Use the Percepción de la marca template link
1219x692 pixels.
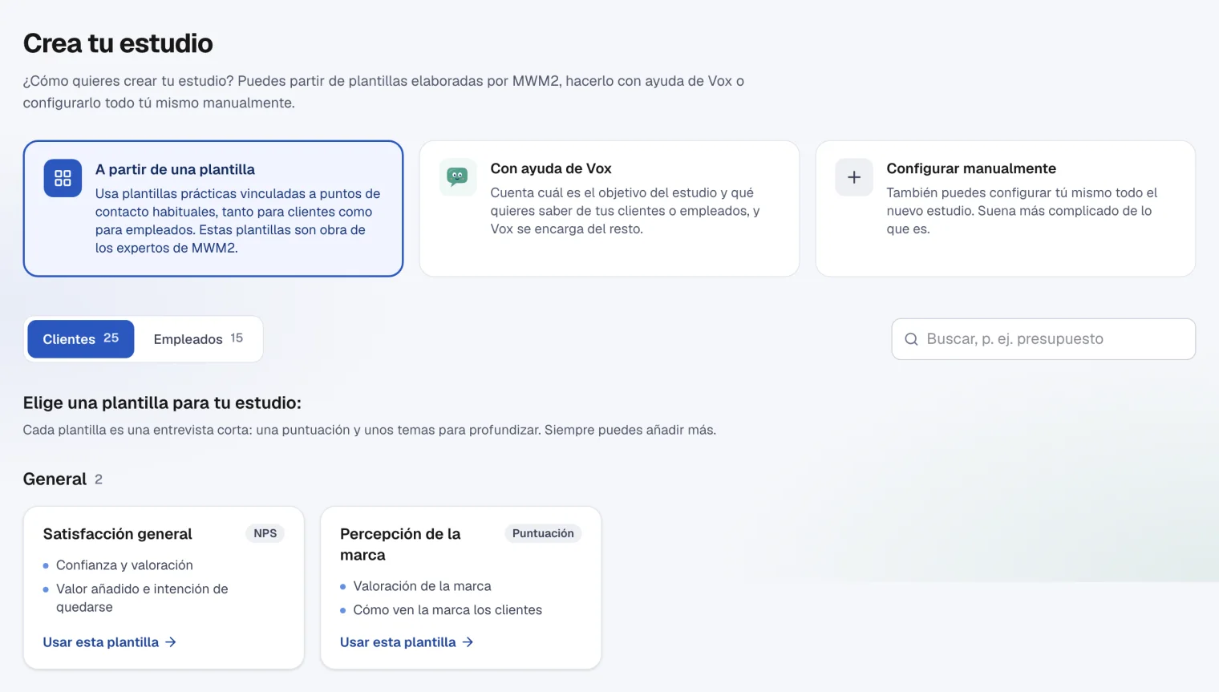[x=407, y=642]
